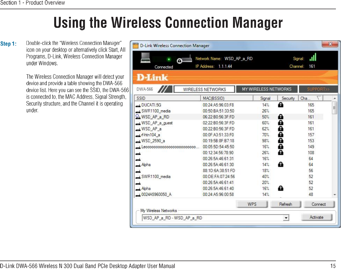341x269 pixels.
Task: Click DWA-566 device label
Action: coord(145,89)
